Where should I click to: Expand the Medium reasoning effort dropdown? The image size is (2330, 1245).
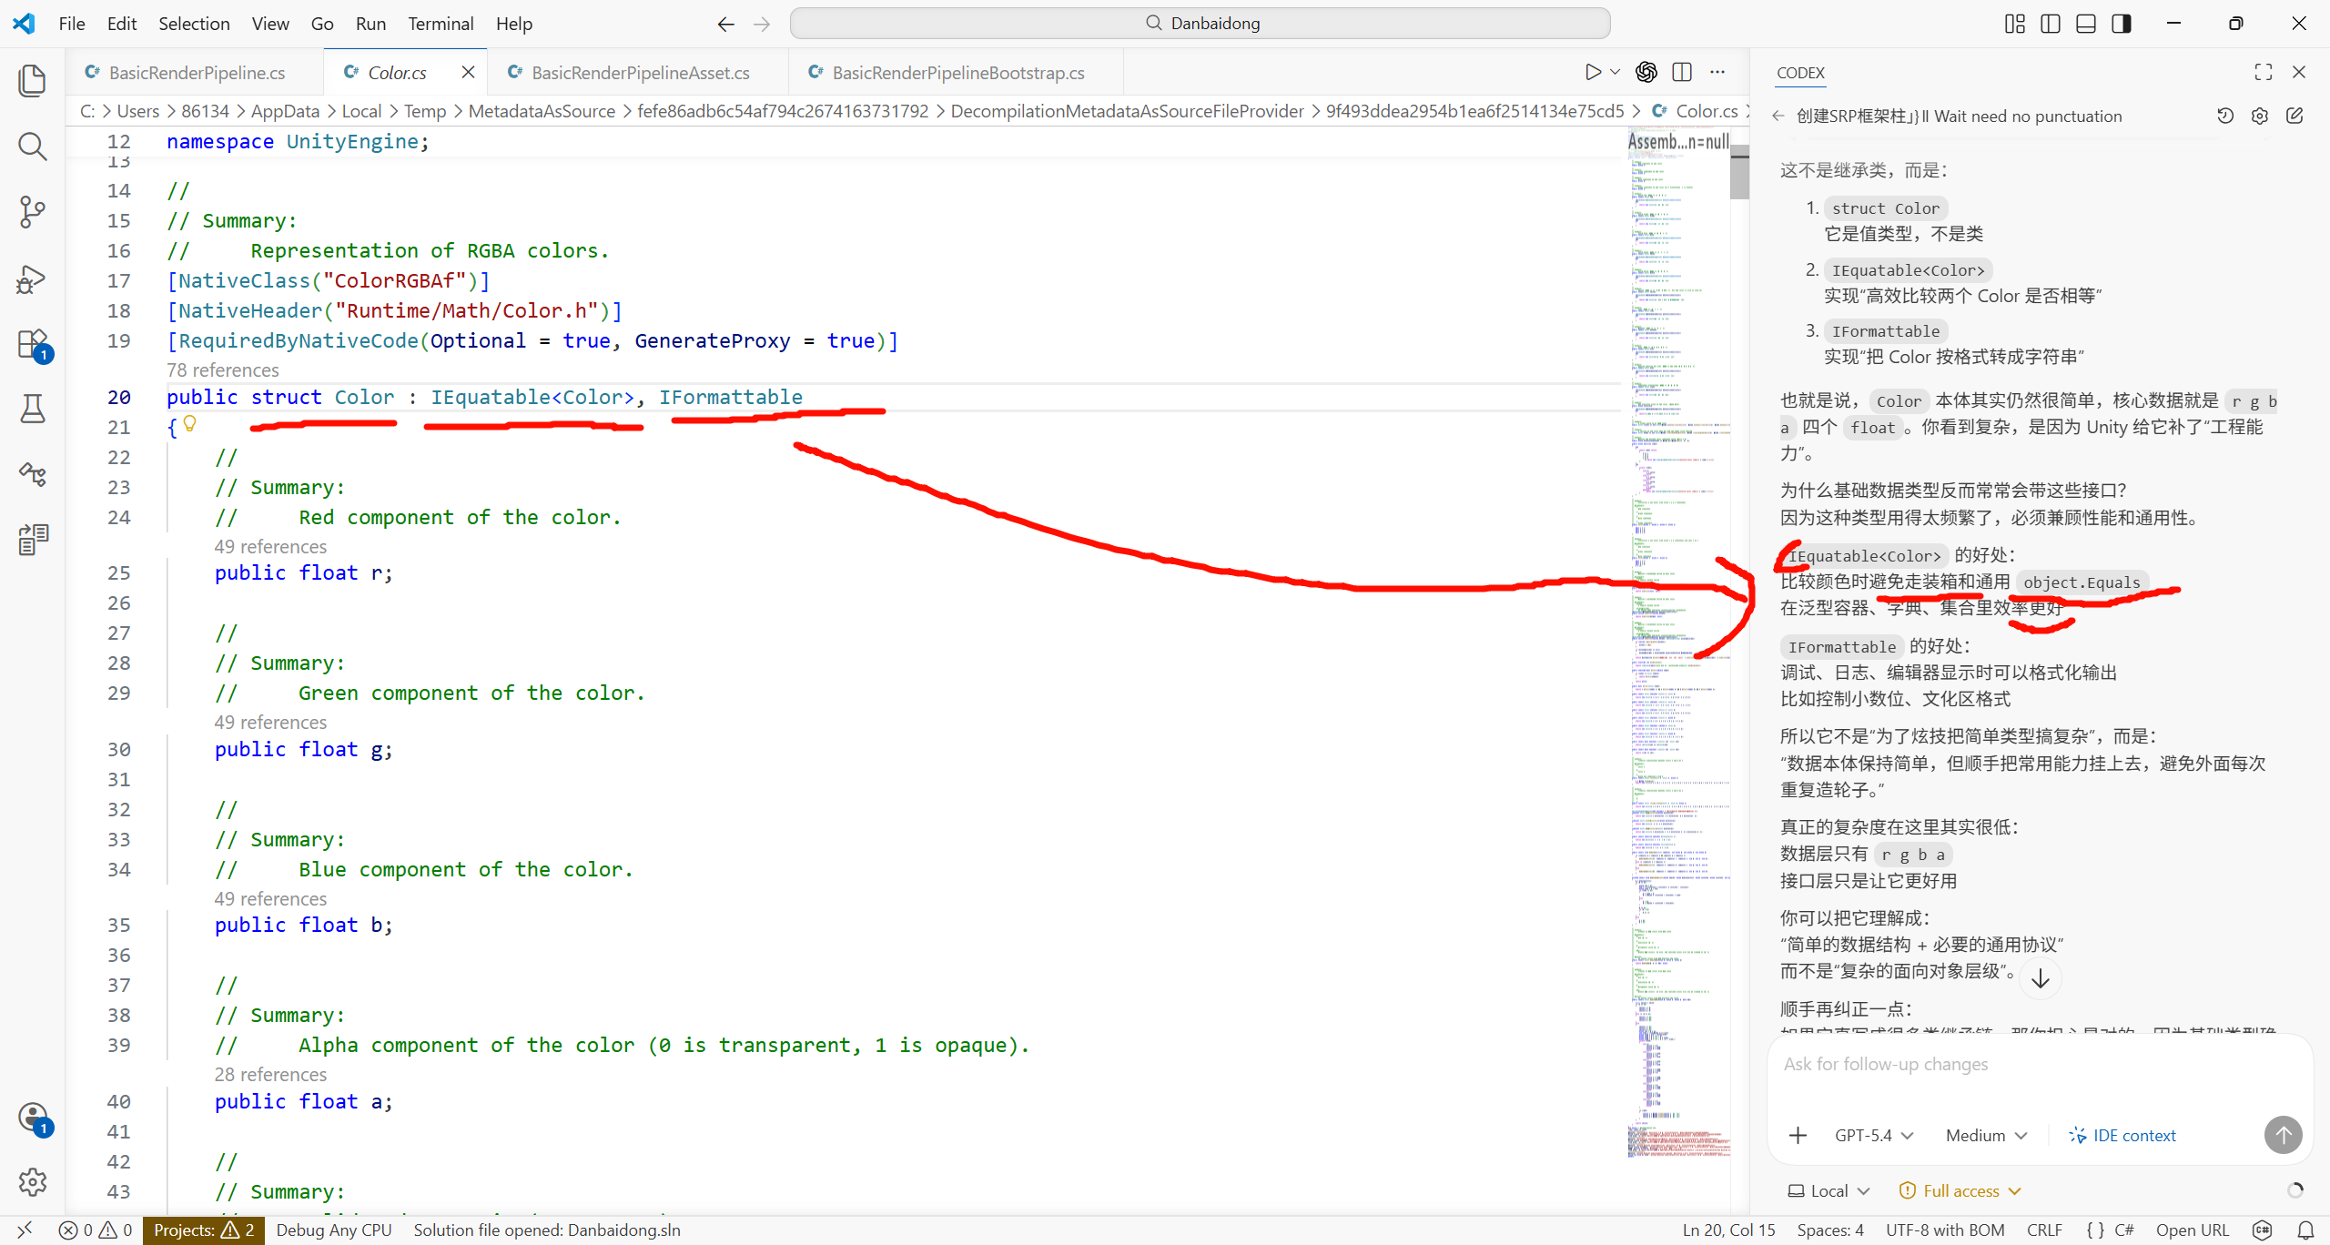pyautogui.click(x=1986, y=1135)
